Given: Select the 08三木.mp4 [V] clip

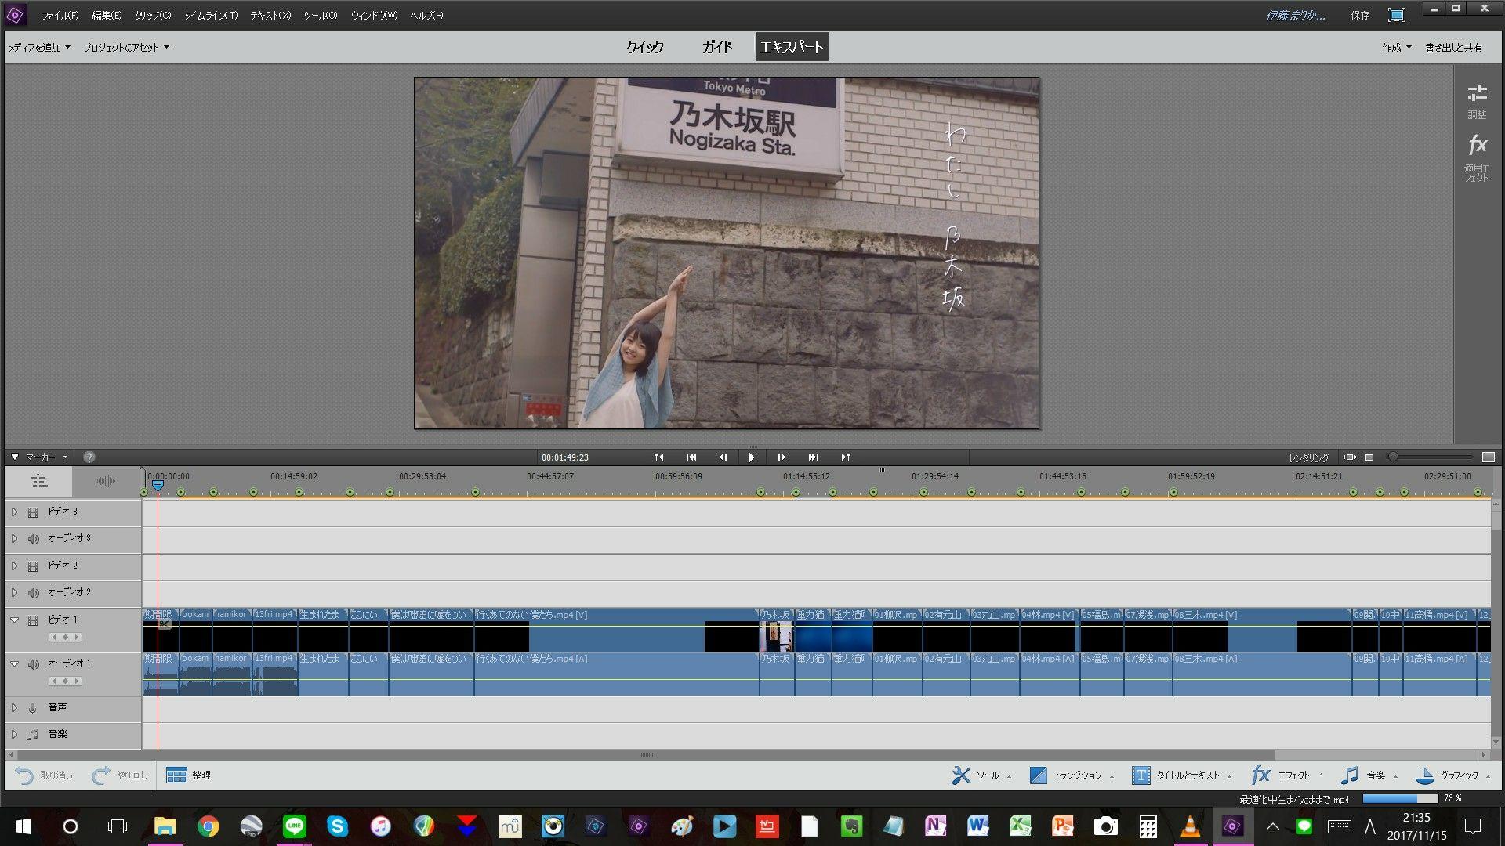Looking at the screenshot, I should [x=1262, y=630].
